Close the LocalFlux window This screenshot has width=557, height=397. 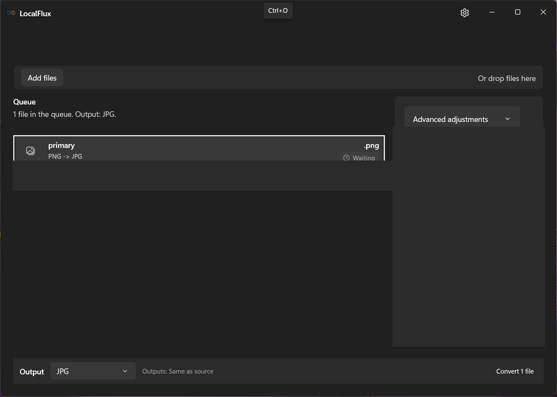tap(543, 12)
